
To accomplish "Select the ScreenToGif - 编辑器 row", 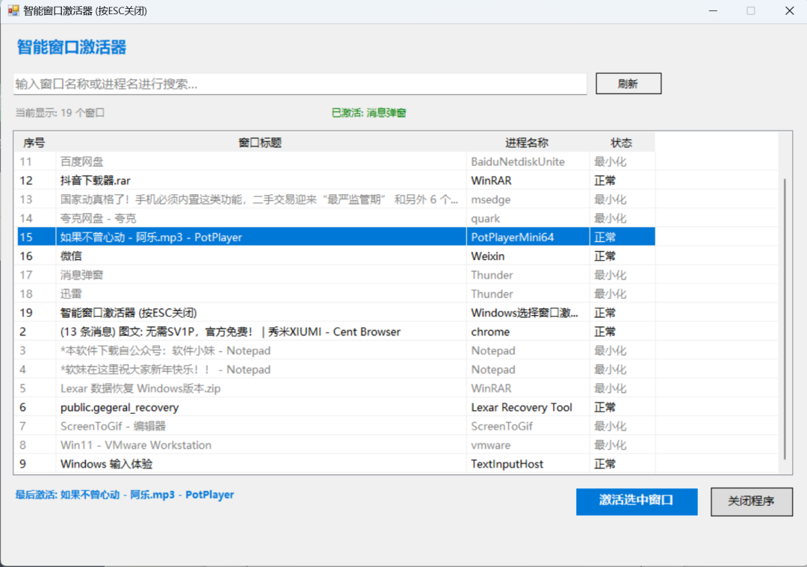I will tap(336, 426).
